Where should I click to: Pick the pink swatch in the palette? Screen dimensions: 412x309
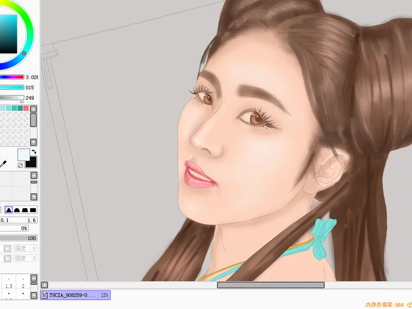tap(26, 109)
